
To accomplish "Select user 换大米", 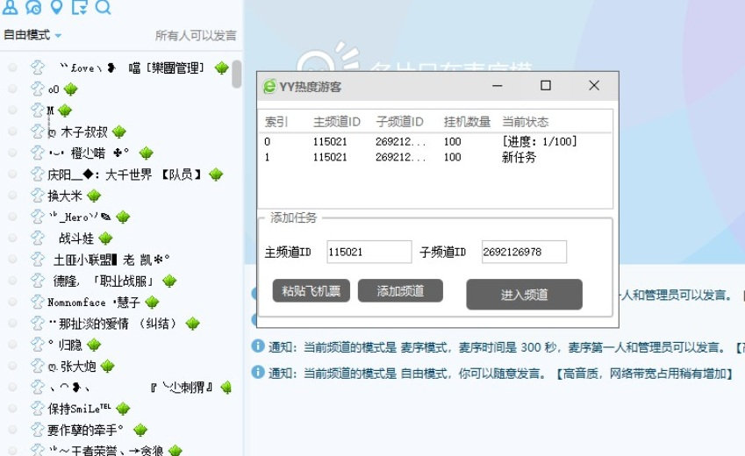I will tap(65, 196).
